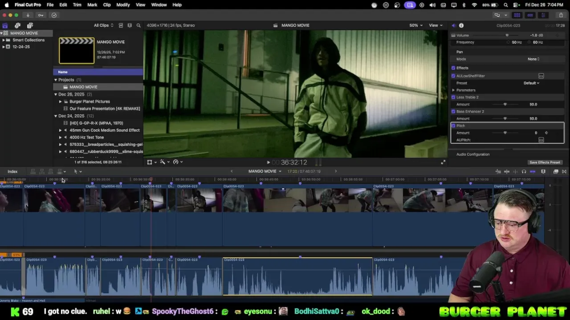Select the MANGO MOVIE project thumbnail
The height and width of the screenshot is (320, 570).
(77, 50)
